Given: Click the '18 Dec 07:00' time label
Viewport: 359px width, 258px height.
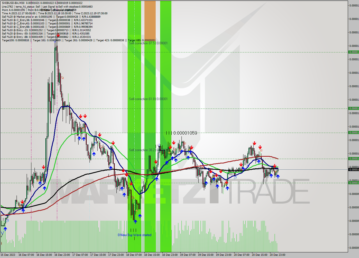Looking at the screenshot, I should 134,255.
